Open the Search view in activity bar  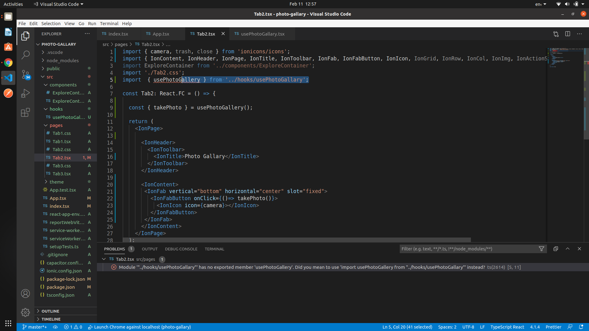coord(25,55)
